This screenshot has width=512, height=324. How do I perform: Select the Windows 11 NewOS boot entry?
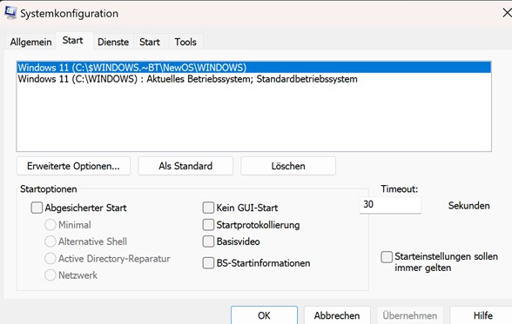point(253,68)
